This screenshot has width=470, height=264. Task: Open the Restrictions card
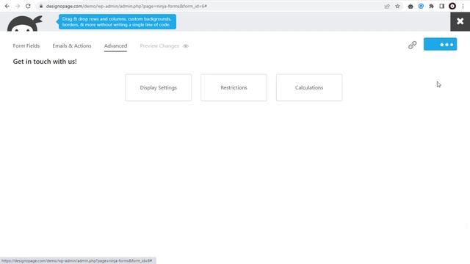[234, 87]
